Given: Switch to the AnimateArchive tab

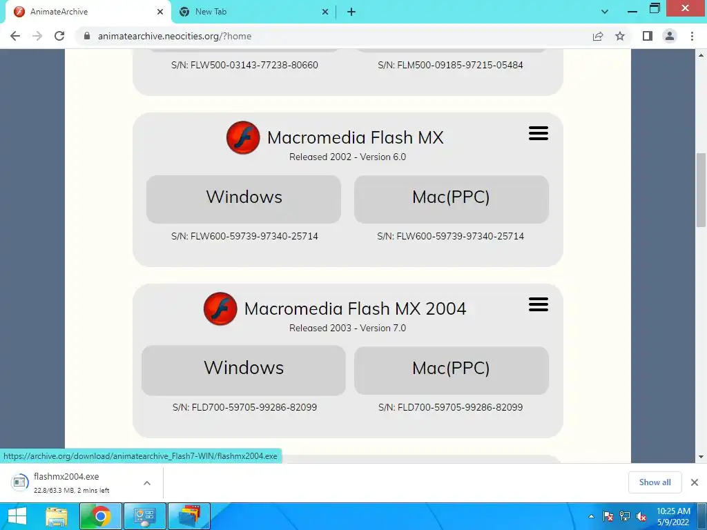Looking at the screenshot, I should (x=88, y=12).
